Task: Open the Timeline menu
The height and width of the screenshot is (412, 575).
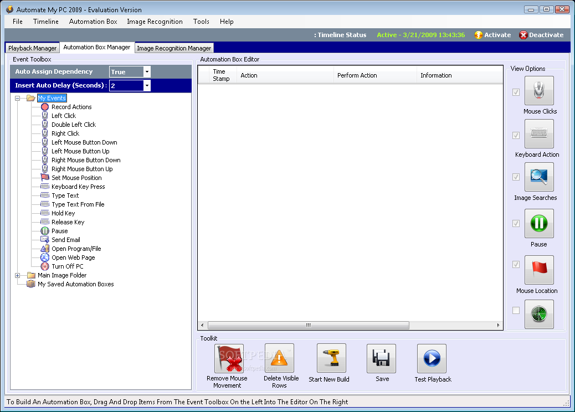Action: 46,22
